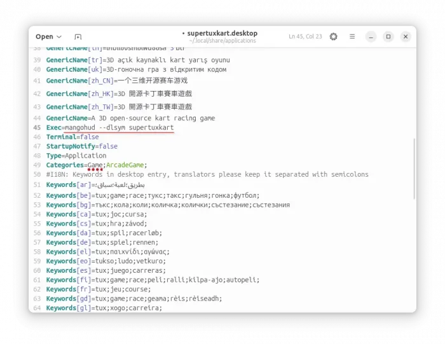
Task: Click ArcadeGame in the Categories line
Action: tap(125, 165)
